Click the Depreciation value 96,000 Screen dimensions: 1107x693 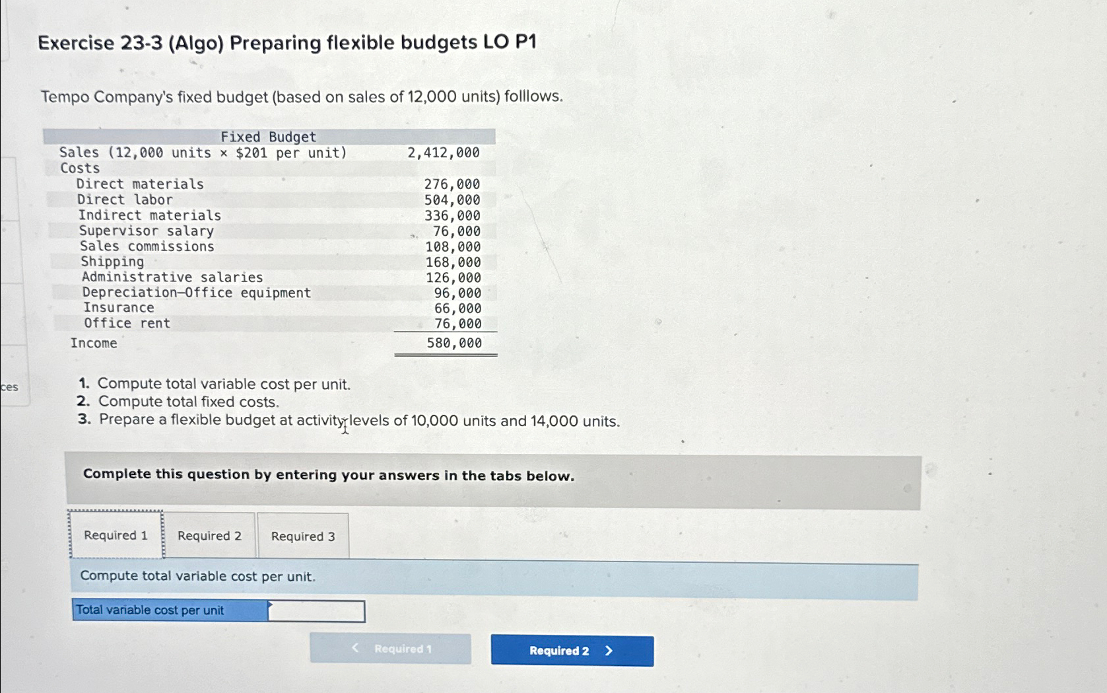[458, 293]
